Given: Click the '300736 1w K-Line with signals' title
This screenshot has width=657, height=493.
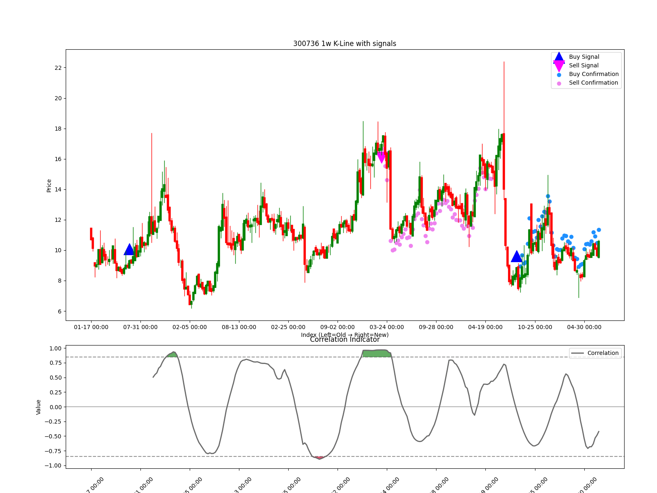Looking at the screenshot, I should [345, 44].
